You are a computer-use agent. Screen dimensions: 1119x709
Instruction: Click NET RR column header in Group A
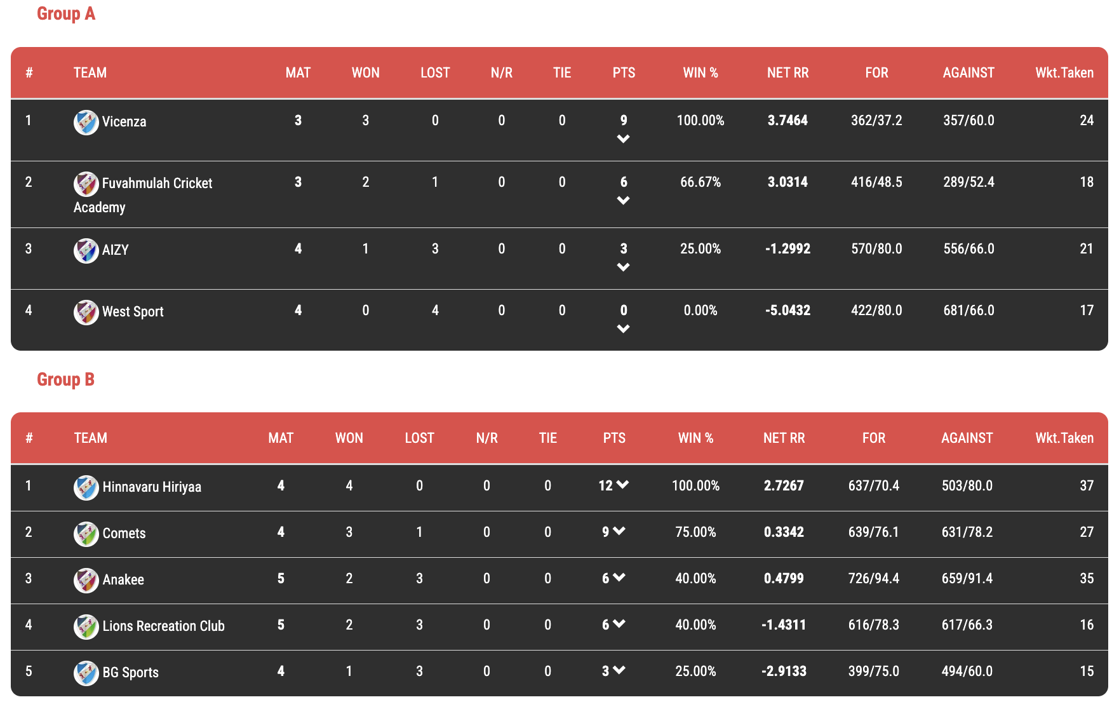tap(787, 73)
